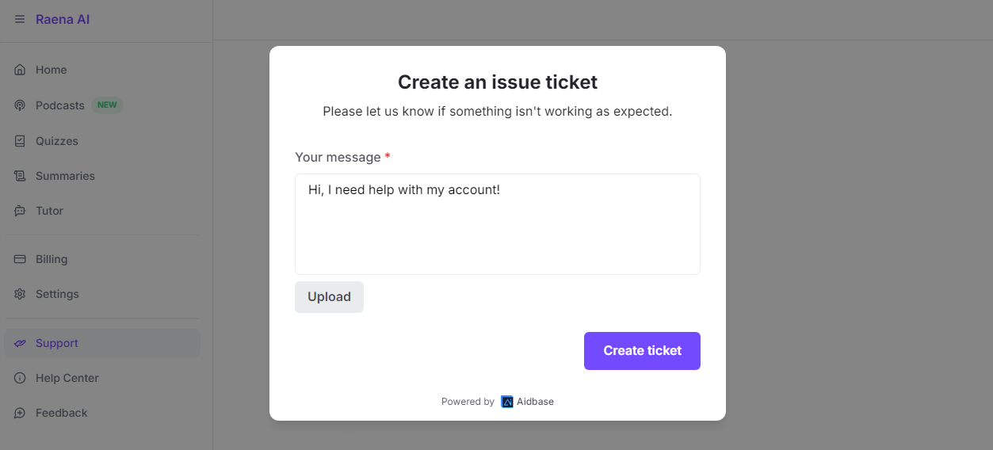The width and height of the screenshot is (993, 450).
Task: Click the Home house icon
Action: pyautogui.click(x=20, y=70)
